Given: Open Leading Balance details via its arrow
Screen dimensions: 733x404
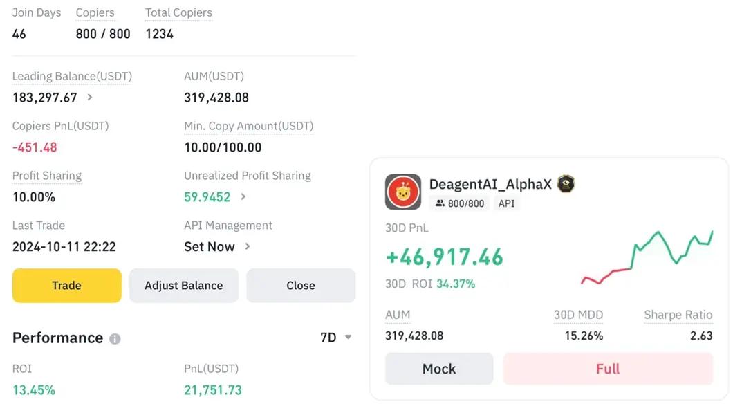Looking at the screenshot, I should 90,98.
